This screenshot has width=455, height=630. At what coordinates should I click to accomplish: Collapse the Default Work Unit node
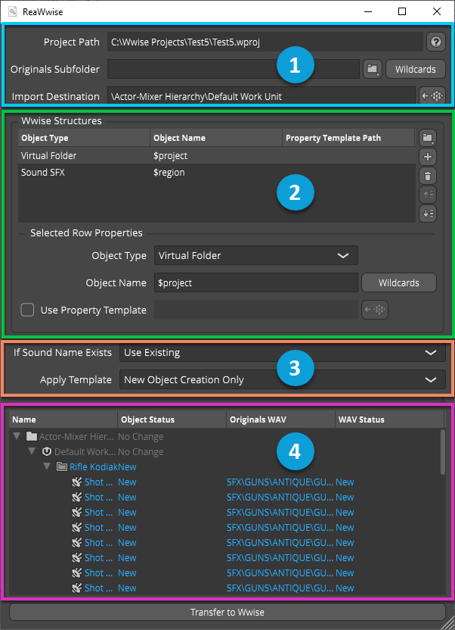pyautogui.click(x=32, y=452)
